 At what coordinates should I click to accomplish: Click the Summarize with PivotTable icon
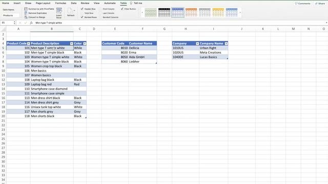pos(26,9)
